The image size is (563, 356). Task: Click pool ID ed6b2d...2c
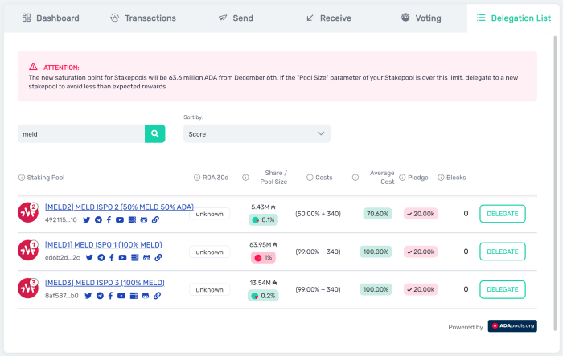pyautogui.click(x=63, y=257)
